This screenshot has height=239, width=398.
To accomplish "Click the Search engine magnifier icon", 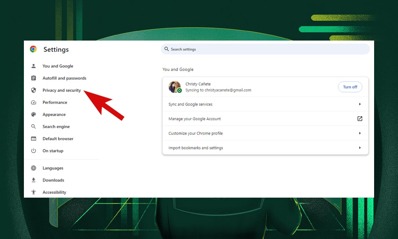I will coord(34,126).
